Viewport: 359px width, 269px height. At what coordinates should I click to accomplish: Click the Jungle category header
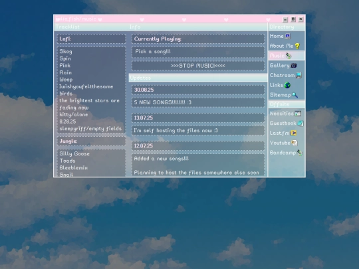(91, 141)
